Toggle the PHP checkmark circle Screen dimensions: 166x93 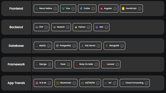46,27
